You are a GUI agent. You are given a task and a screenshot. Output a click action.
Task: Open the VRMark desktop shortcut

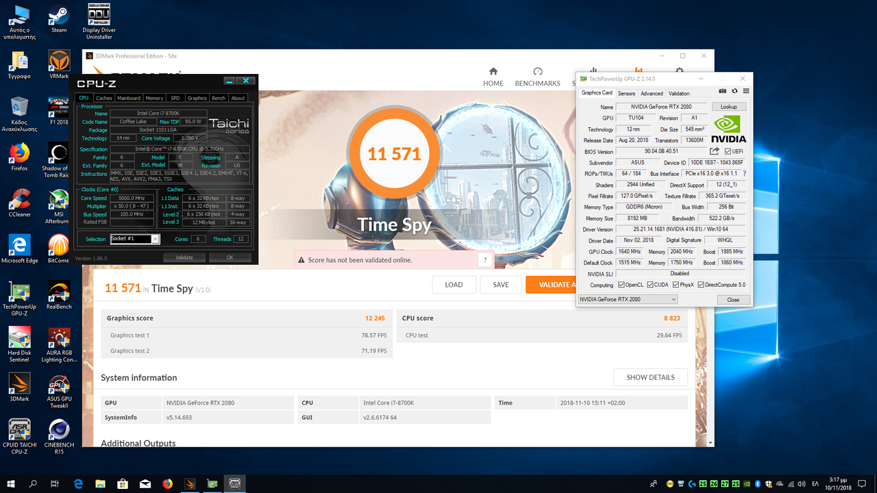59,64
